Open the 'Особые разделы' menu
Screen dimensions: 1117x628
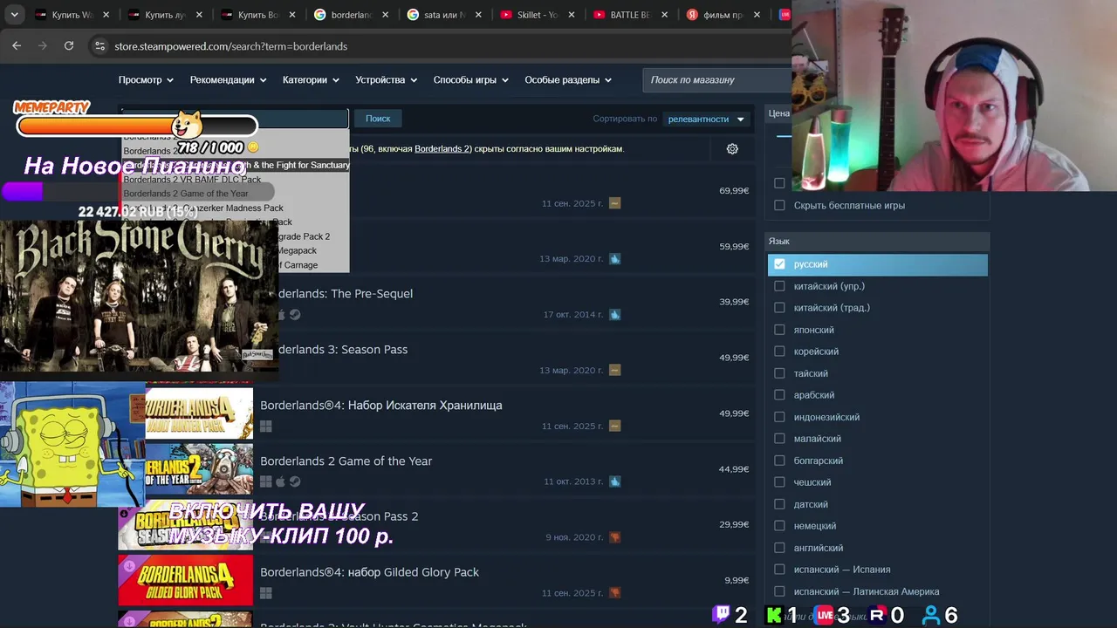point(568,79)
